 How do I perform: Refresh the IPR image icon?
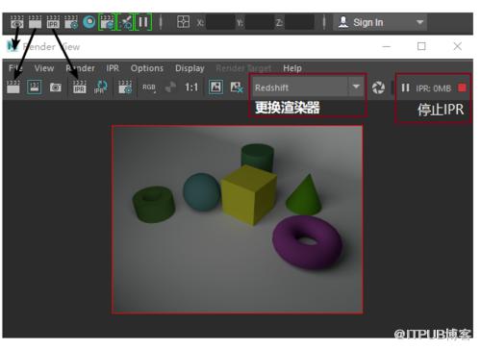point(100,87)
